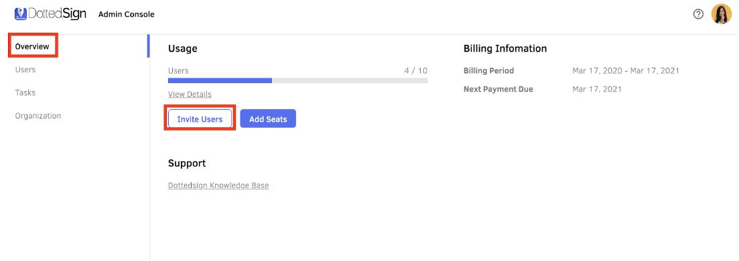Viewport: 739px width, 261px height.
Task: Click the Admin Console title
Action: pyautogui.click(x=127, y=15)
